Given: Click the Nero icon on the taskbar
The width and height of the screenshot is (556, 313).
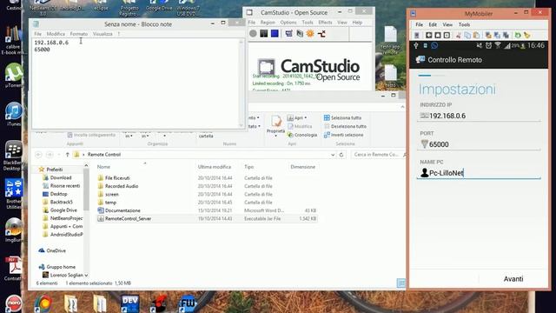Looking at the screenshot, I should (14, 303).
